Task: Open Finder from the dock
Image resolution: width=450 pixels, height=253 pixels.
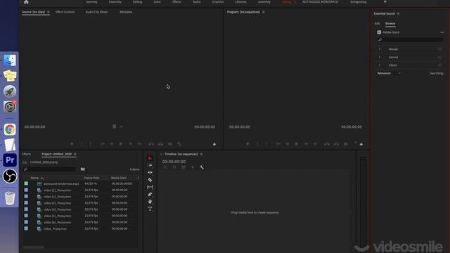Action: (10, 60)
